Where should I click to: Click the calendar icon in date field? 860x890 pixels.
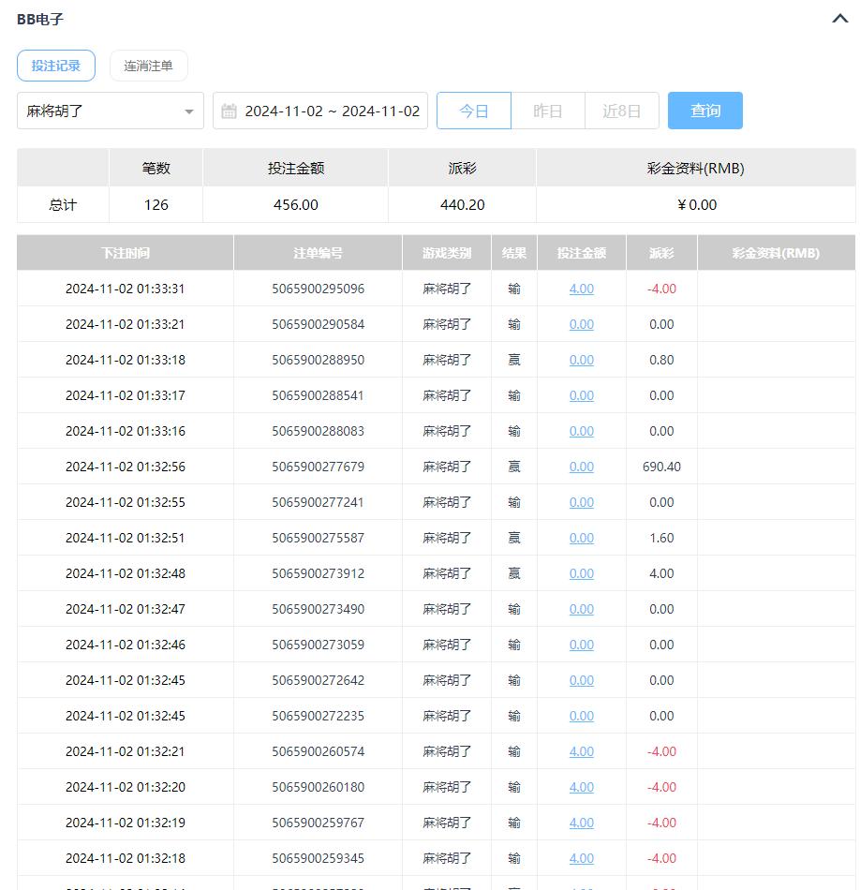(230, 111)
